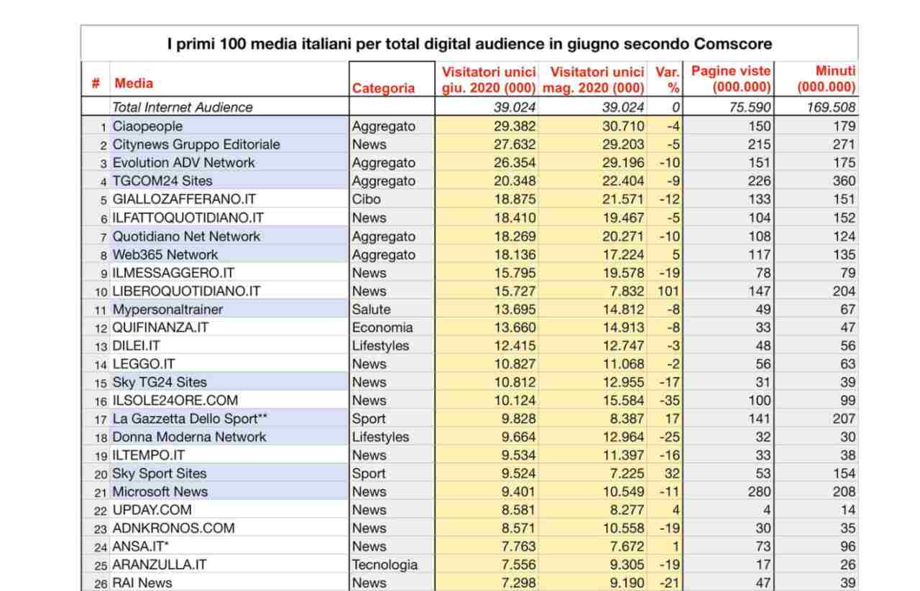The image size is (920, 591).
Task: Click the LEGGO.IT cell
Action: pos(144,364)
